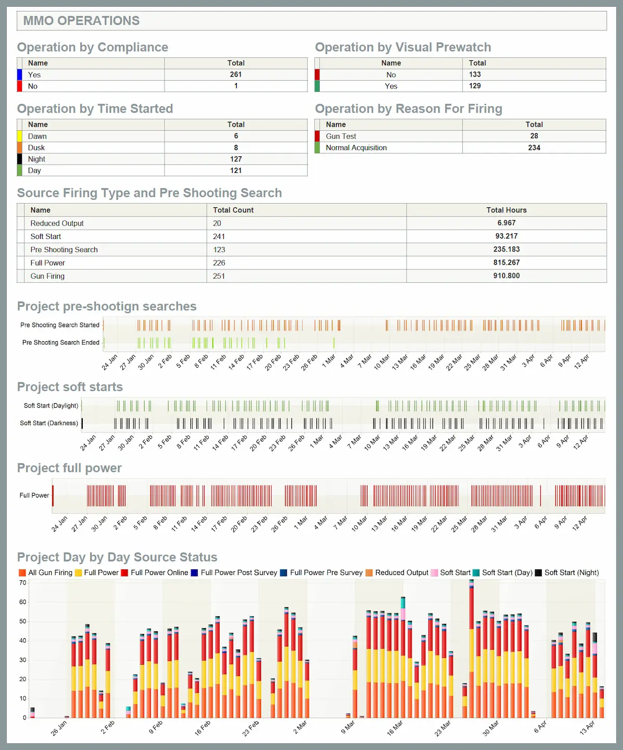Viewport: 623px width, 750px height.
Task: Click the Compliance Yes total 261
Action: [x=236, y=74]
